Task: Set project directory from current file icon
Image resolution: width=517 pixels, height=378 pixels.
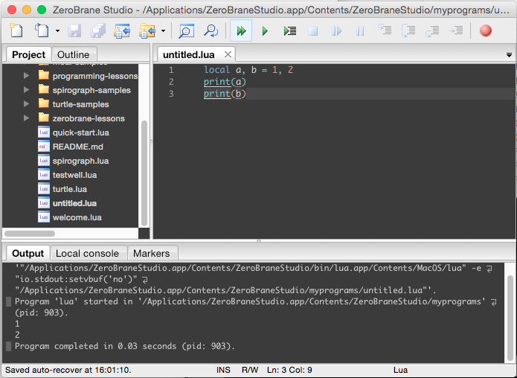Action: (x=122, y=31)
